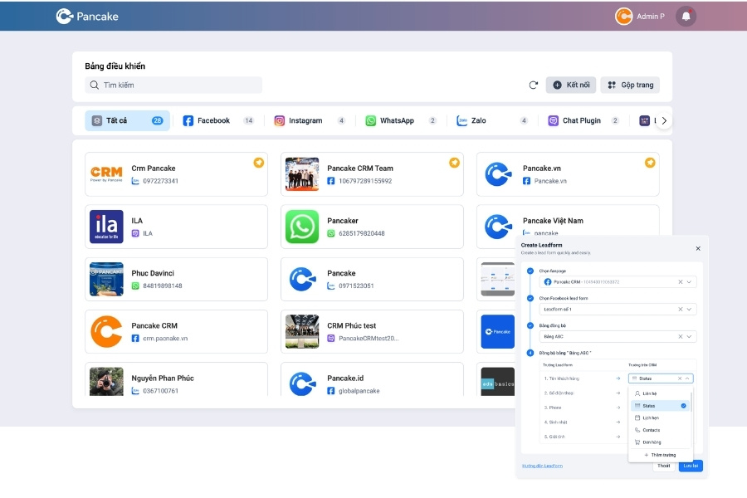The image size is (747, 498).
Task: Click the Pancake 0971523051 logo icon
Action: (x=302, y=279)
